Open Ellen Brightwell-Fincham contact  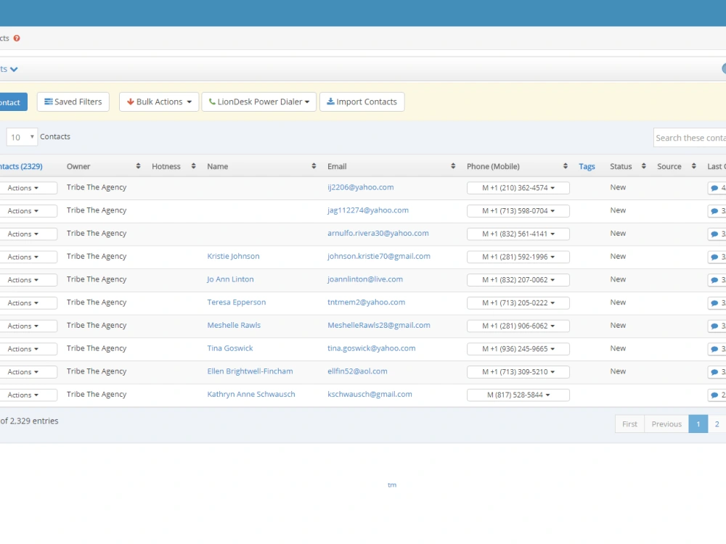coord(250,371)
